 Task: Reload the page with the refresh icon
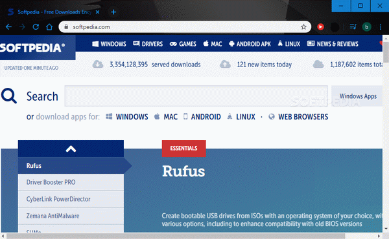click(x=36, y=27)
